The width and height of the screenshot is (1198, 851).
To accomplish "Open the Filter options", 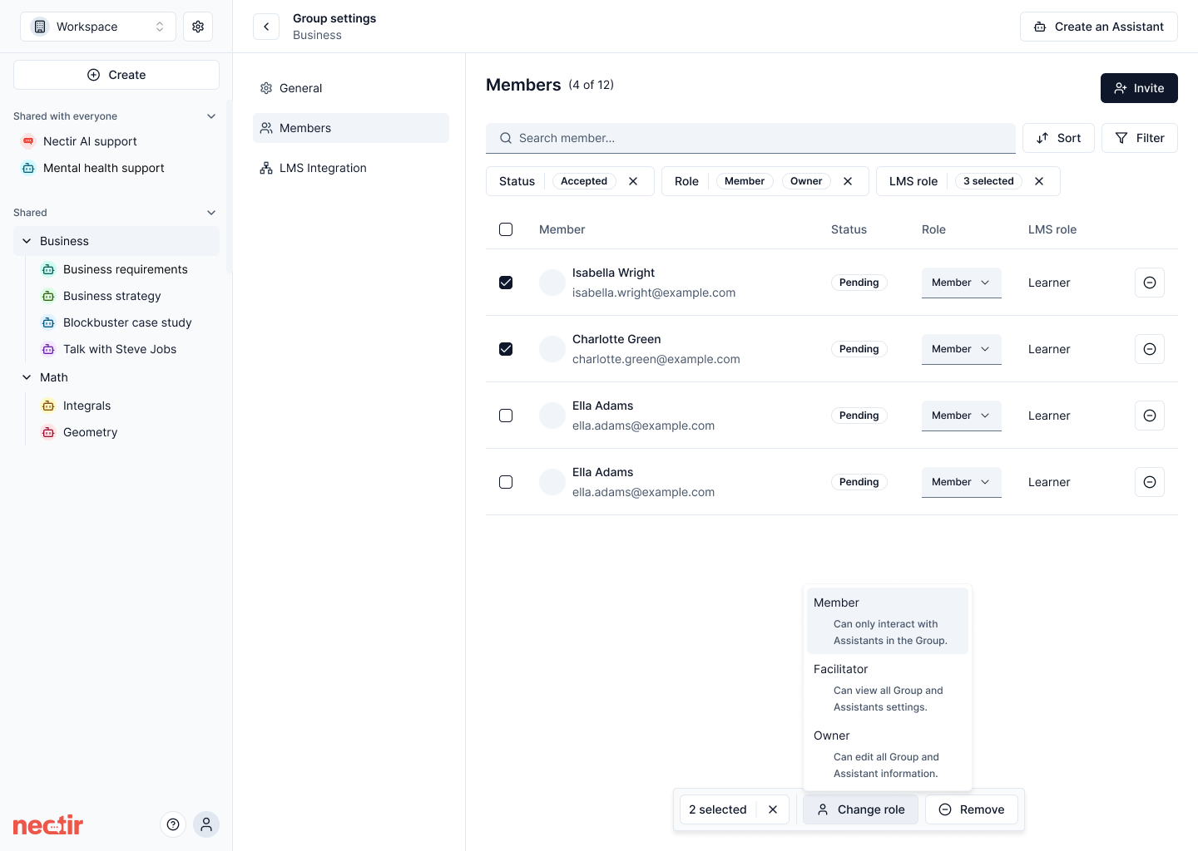I will [1140, 138].
